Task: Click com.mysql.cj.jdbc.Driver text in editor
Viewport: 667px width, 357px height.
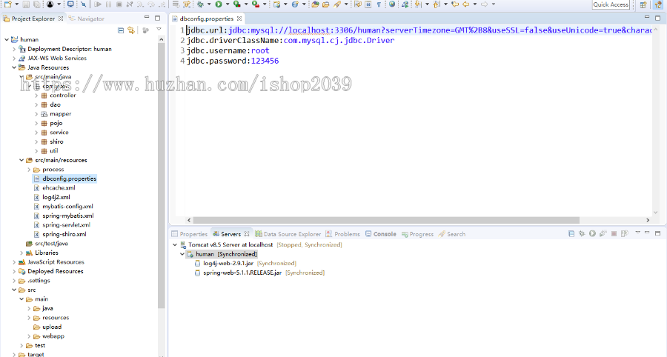Action: (339, 41)
